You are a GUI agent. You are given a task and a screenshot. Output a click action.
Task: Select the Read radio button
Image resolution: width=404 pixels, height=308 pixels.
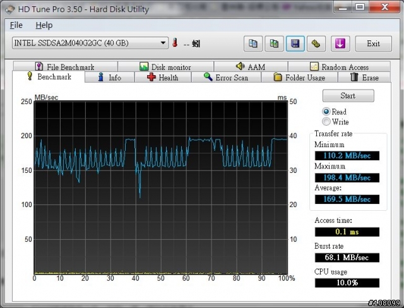(334, 112)
